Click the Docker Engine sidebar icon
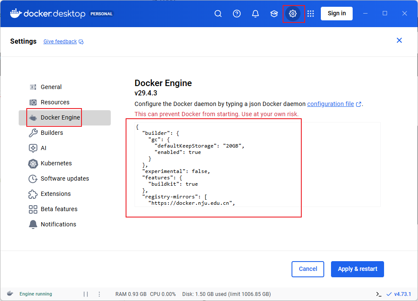This screenshot has height=301, width=418. [33, 118]
